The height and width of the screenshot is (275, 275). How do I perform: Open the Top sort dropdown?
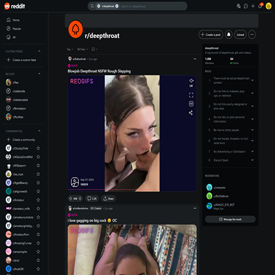(70, 49)
